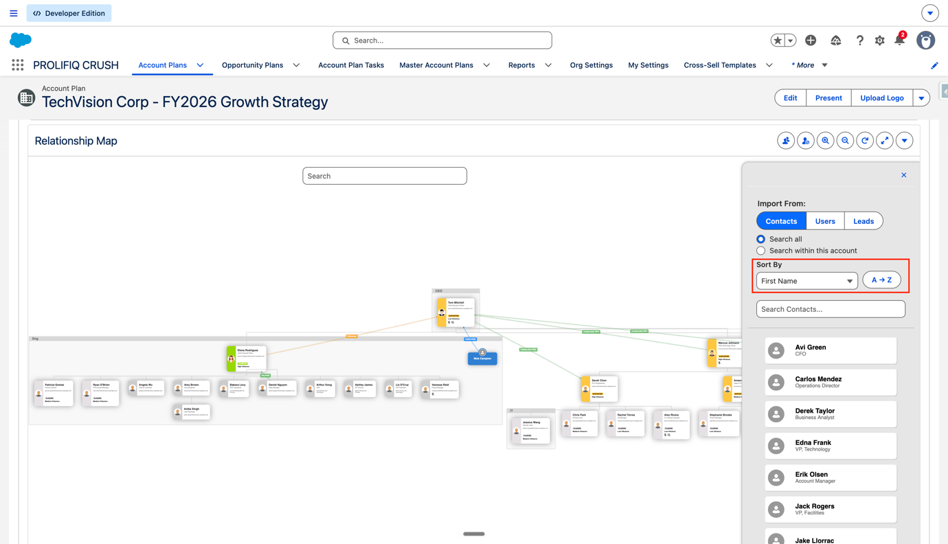Image resolution: width=948 pixels, height=544 pixels.
Task: Select the Erik Olsen contact card
Action: pos(831,477)
